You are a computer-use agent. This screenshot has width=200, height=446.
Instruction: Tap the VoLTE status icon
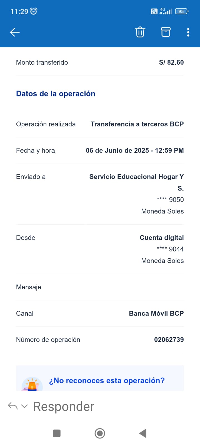(x=154, y=11)
